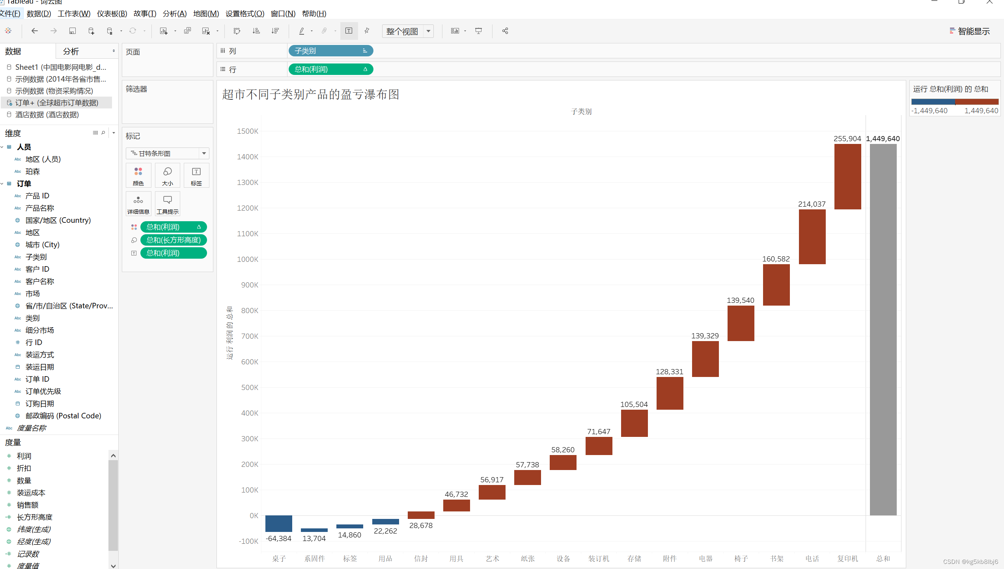Screen dimensions: 1004x569
Task: Open the highlight pen dropdown arrow
Action: (x=312, y=31)
